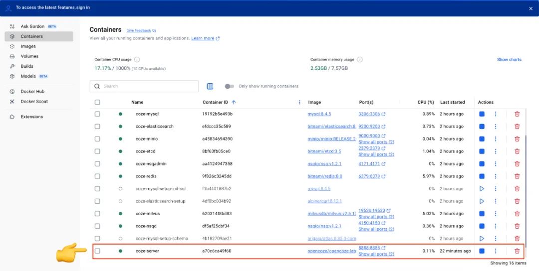Open port 3306:3306 external link icon
This screenshot has width=539, height=271.
383,114
